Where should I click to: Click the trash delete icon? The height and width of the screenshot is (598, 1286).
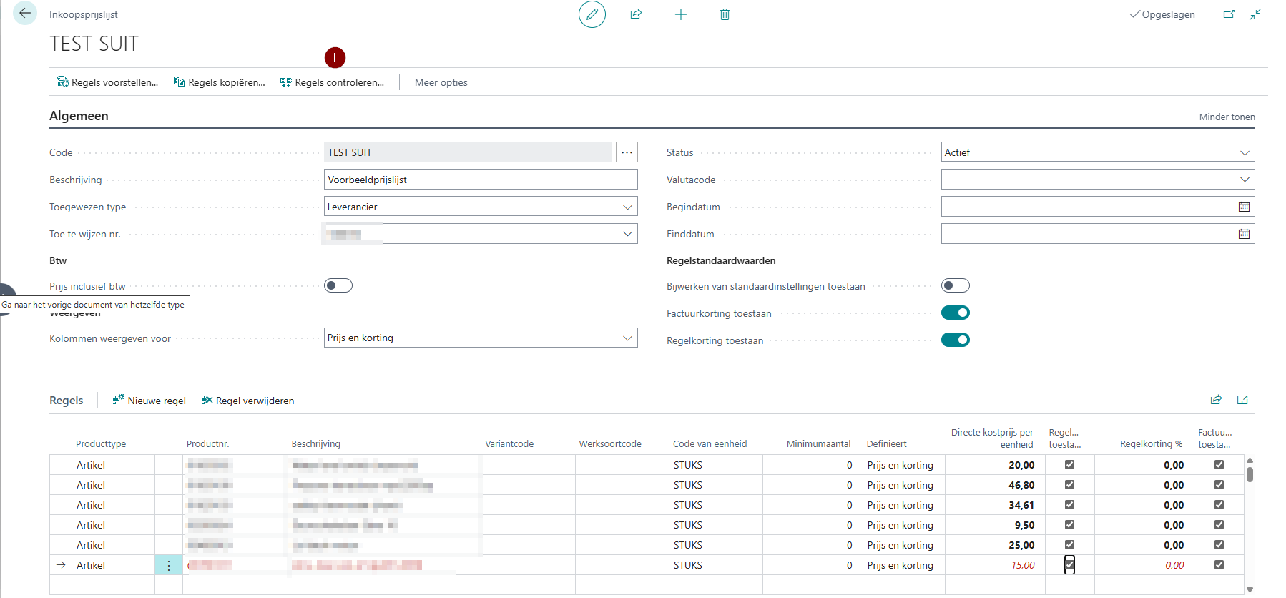coord(725,14)
